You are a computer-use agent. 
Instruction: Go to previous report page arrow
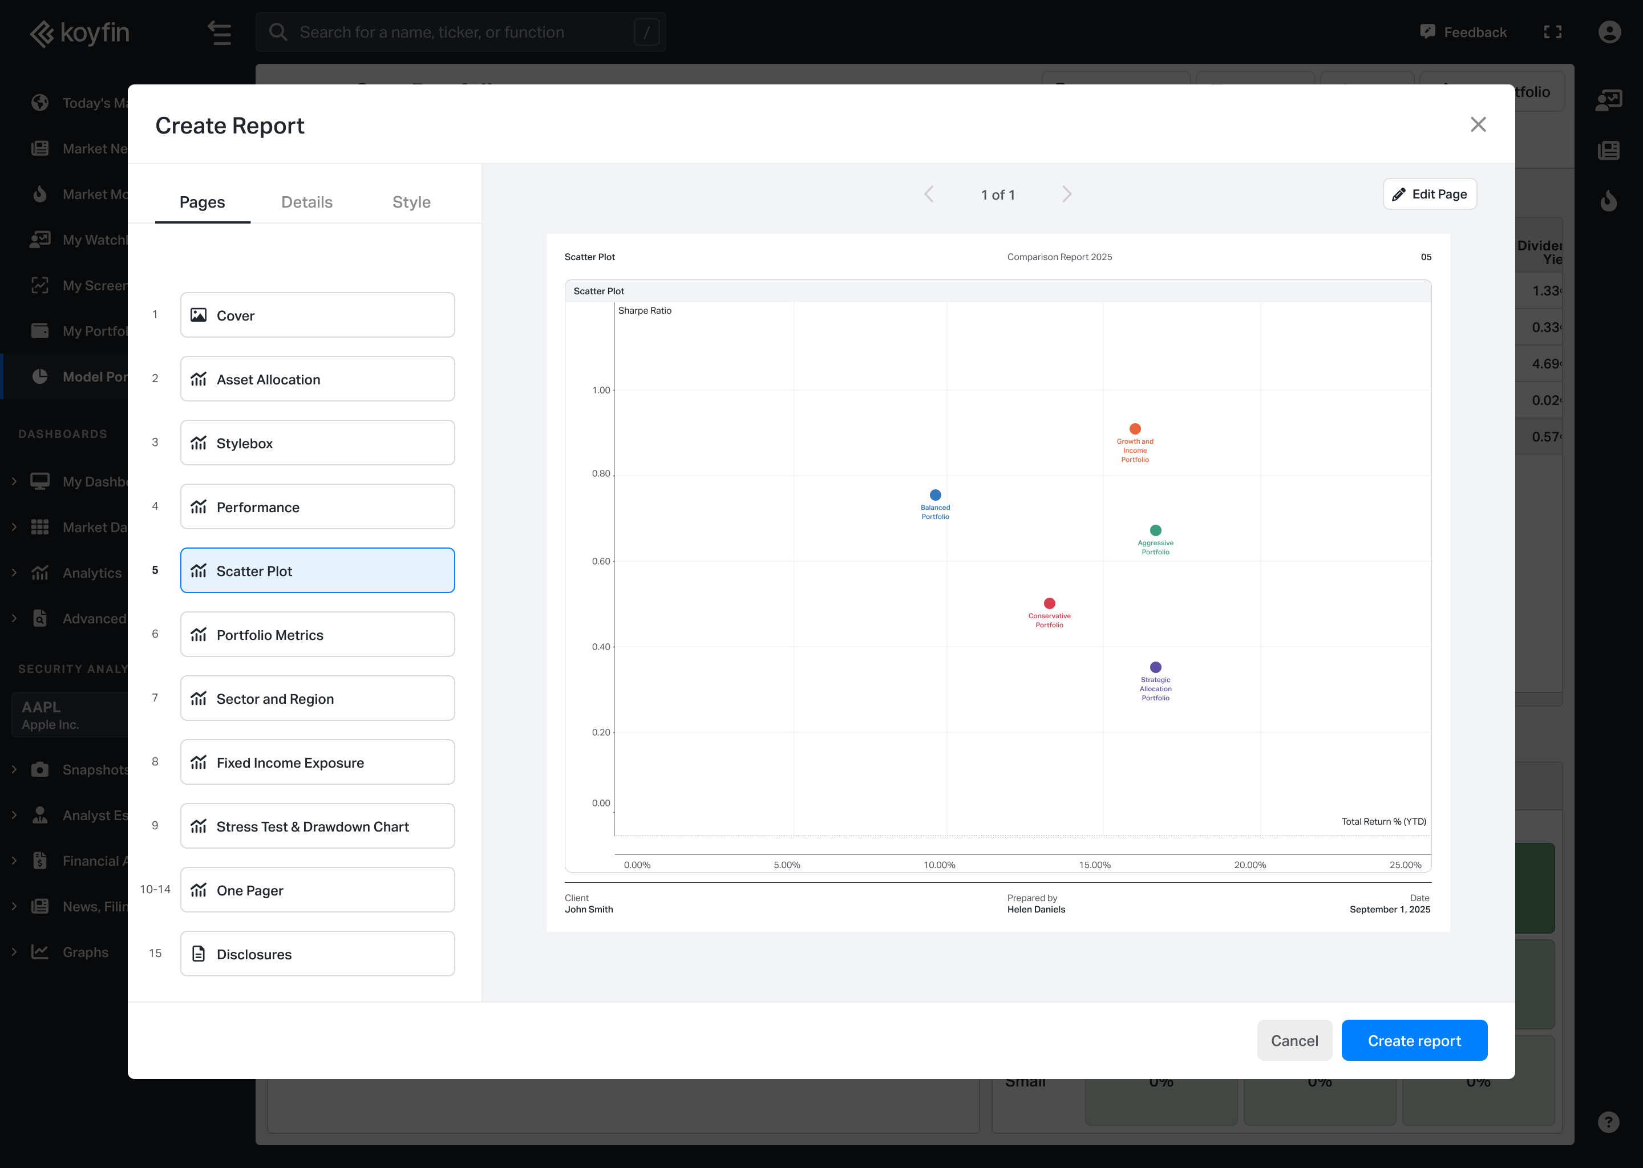pyautogui.click(x=929, y=194)
